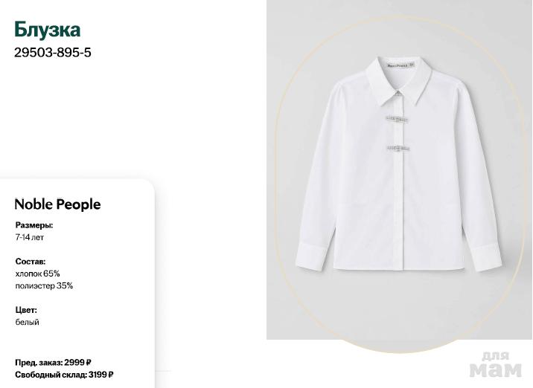Image resolution: width=533 pixels, height=388 pixels.
Task: Click the Пред. заказ price 2999 ₽
Action: pyautogui.click(x=53, y=363)
